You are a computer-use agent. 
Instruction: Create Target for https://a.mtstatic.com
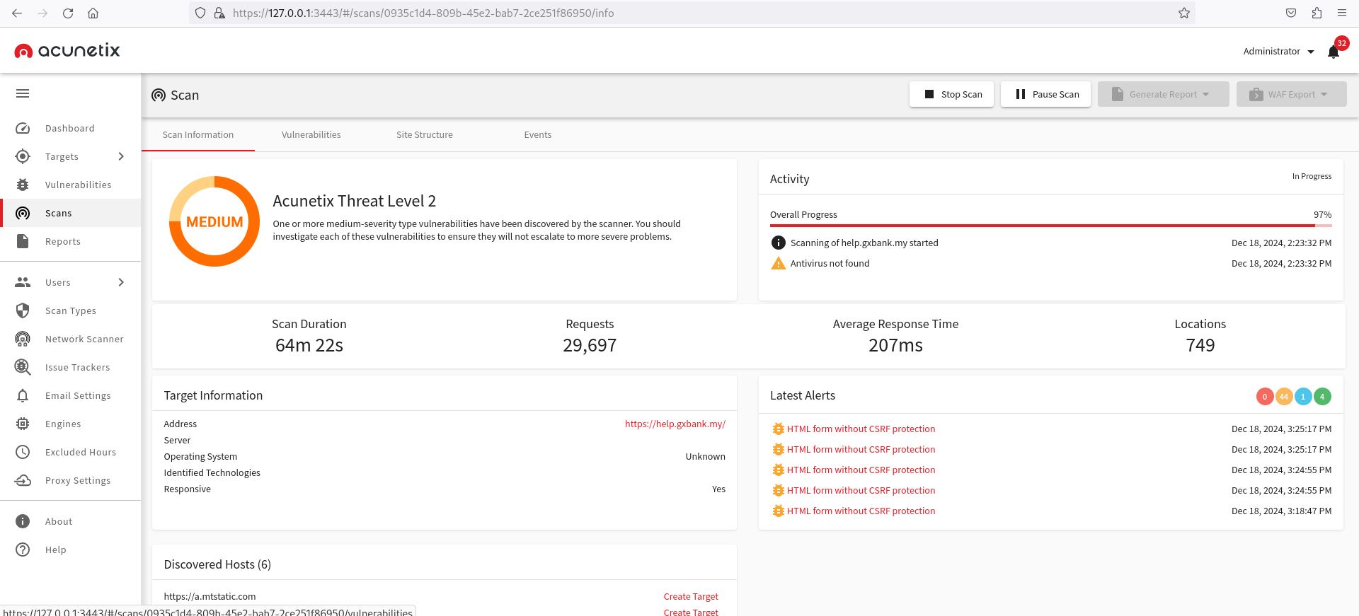pyautogui.click(x=691, y=596)
